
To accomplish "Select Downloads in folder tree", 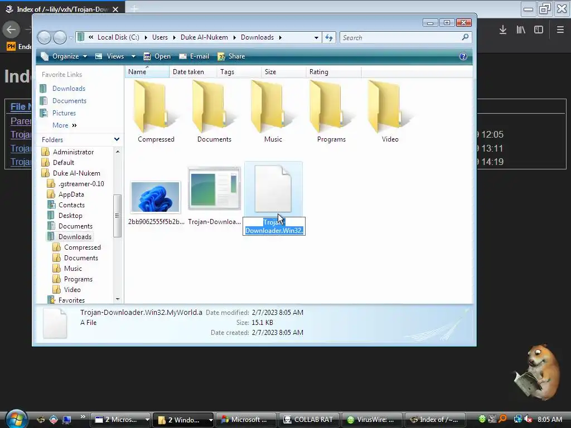I will click(x=75, y=236).
